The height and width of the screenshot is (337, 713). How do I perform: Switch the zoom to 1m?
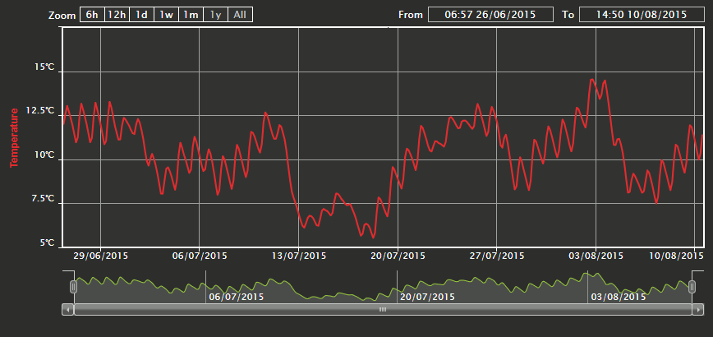[191, 15]
